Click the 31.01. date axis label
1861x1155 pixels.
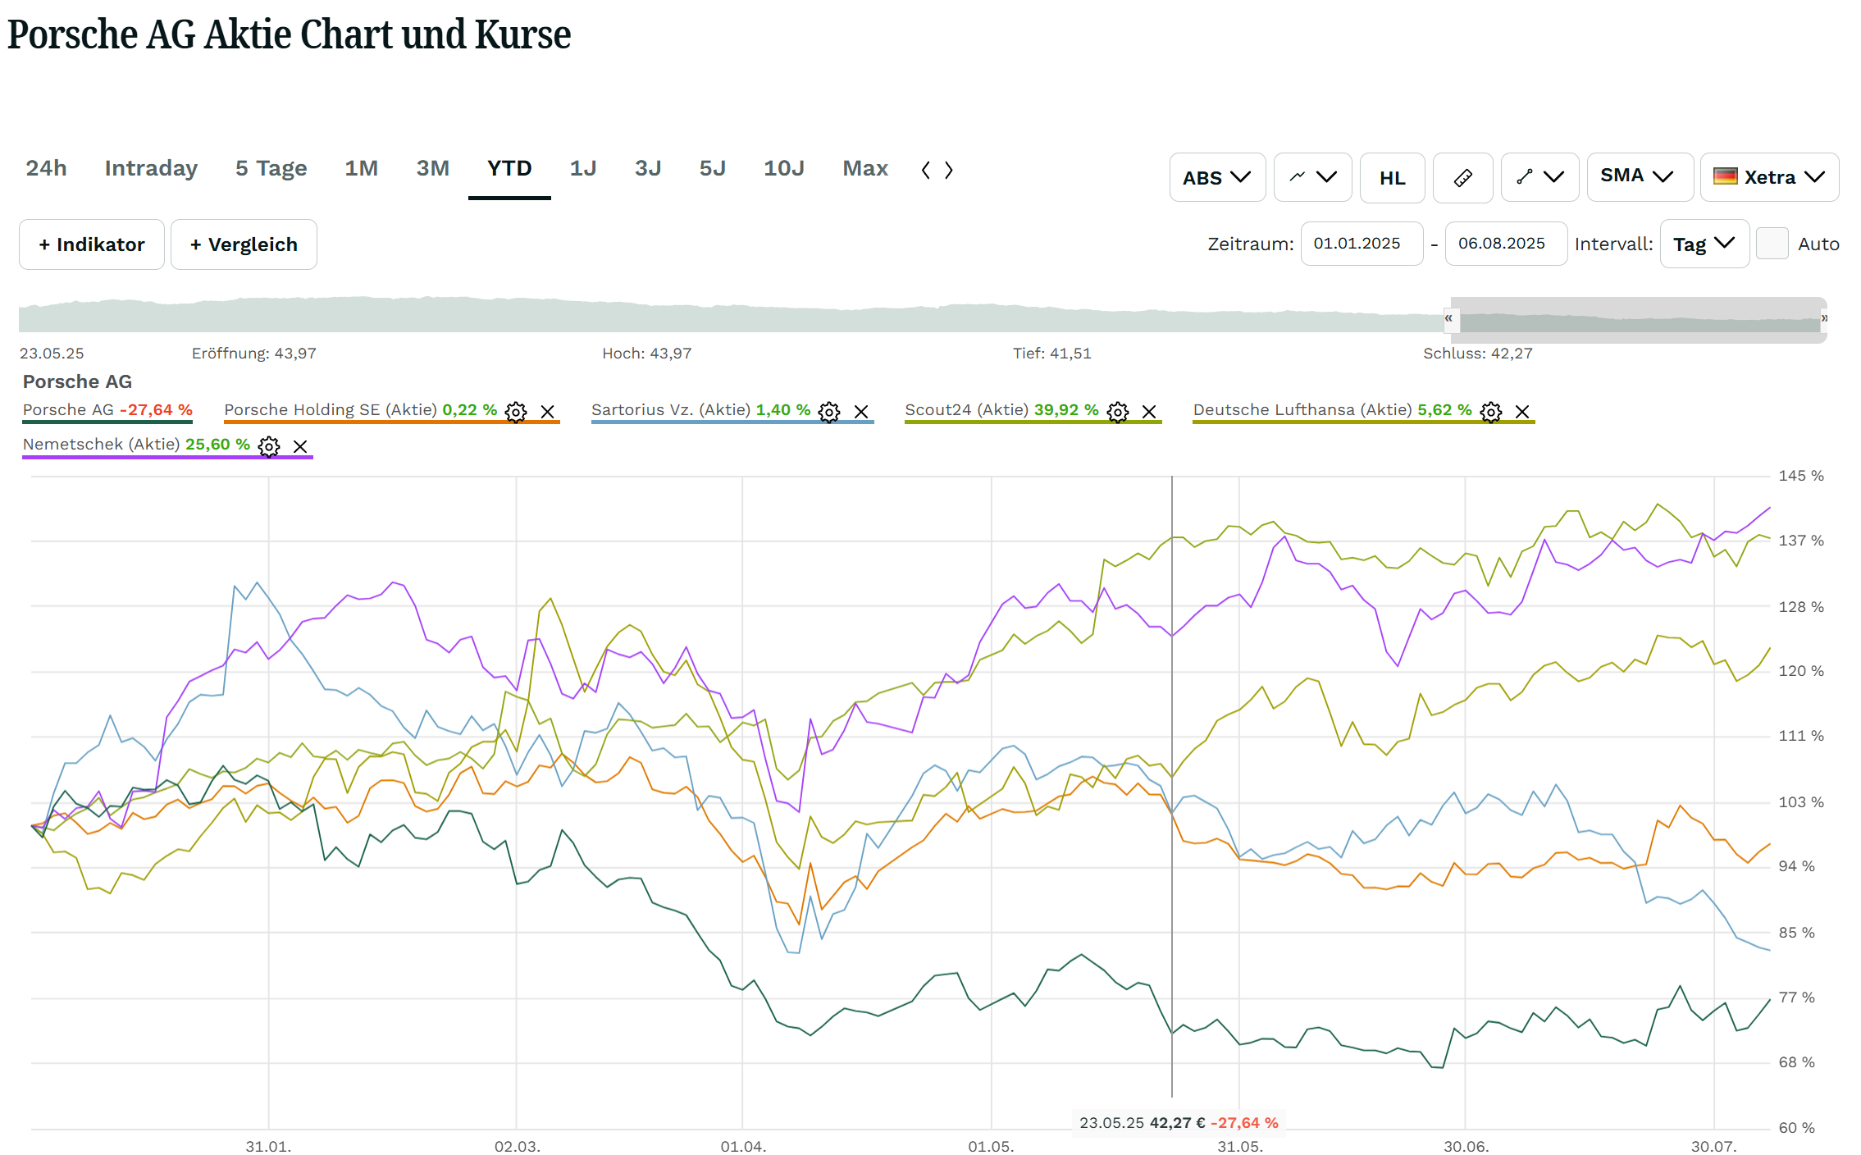pos(268,1147)
